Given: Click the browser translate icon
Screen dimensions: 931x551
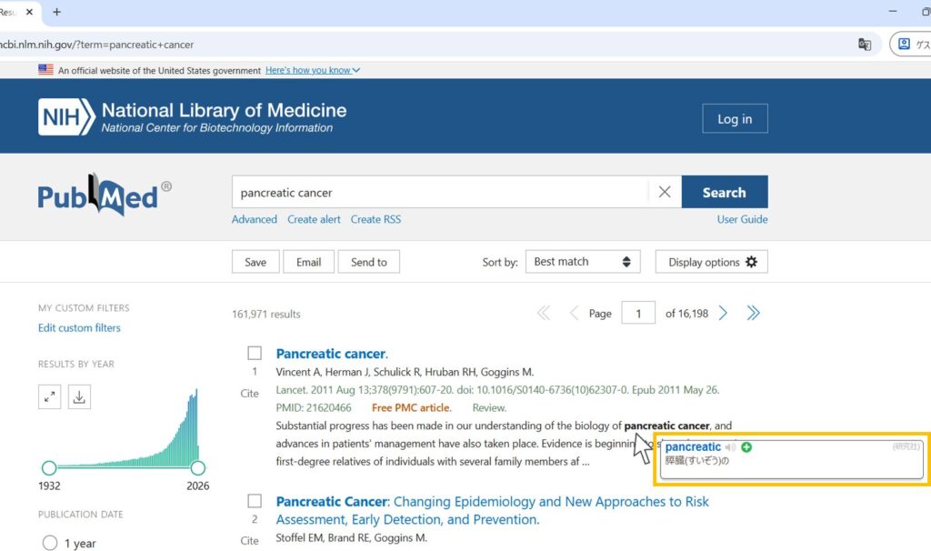Looking at the screenshot, I should [x=865, y=45].
